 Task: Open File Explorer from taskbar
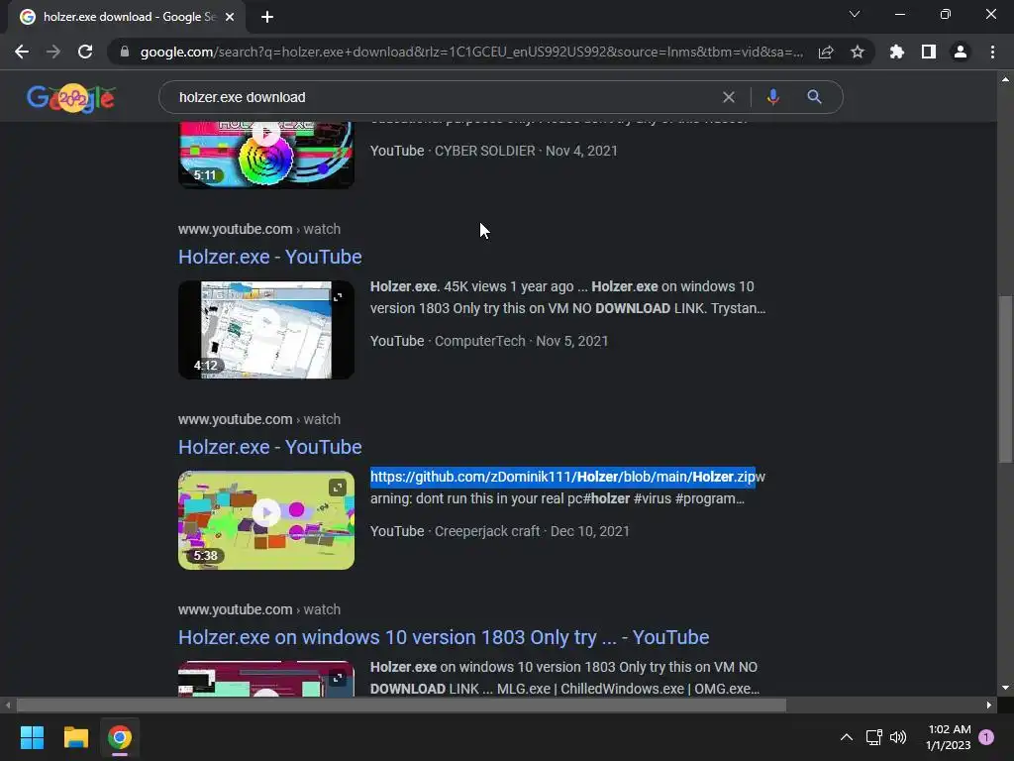75,737
